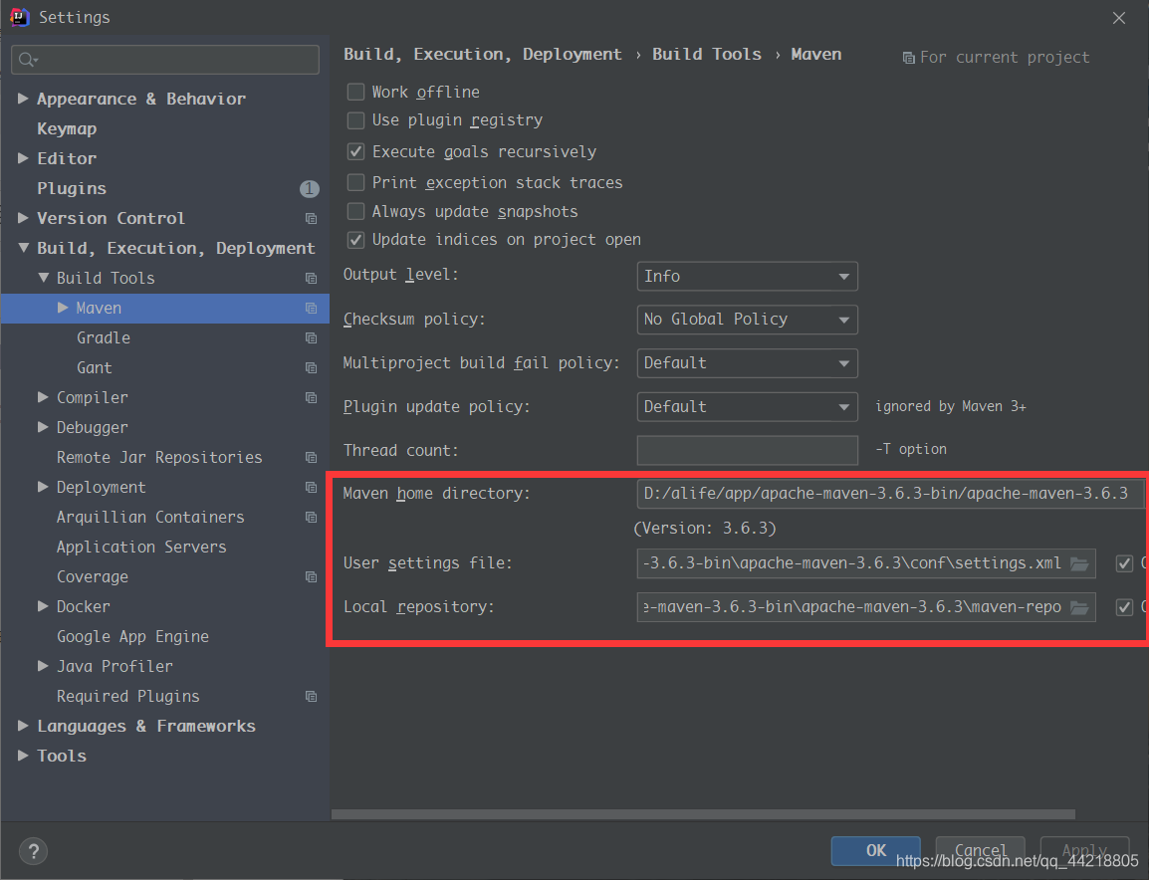Click the Help question mark icon

click(33, 851)
